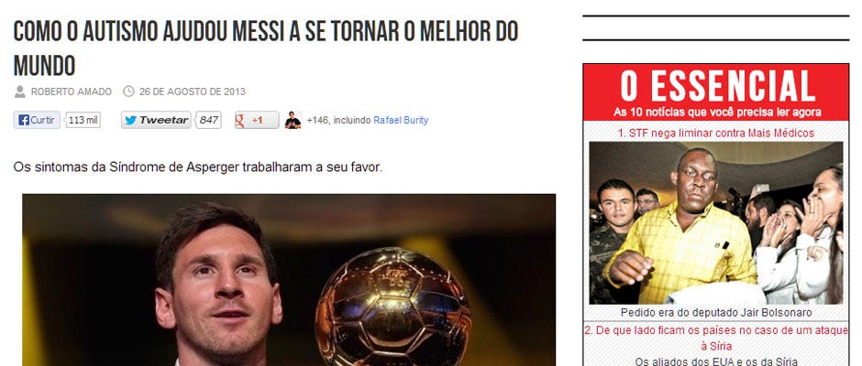Click the 113 mil likes counter
This screenshot has width=862, height=366.
pos(83,120)
